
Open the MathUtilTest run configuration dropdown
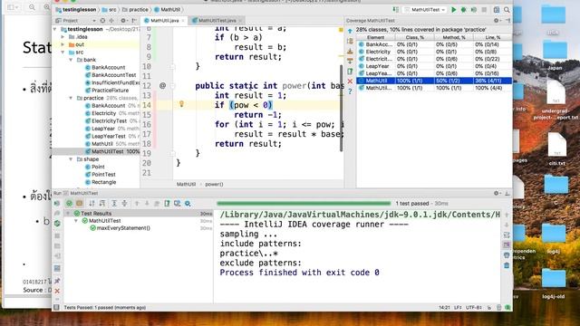(425, 10)
